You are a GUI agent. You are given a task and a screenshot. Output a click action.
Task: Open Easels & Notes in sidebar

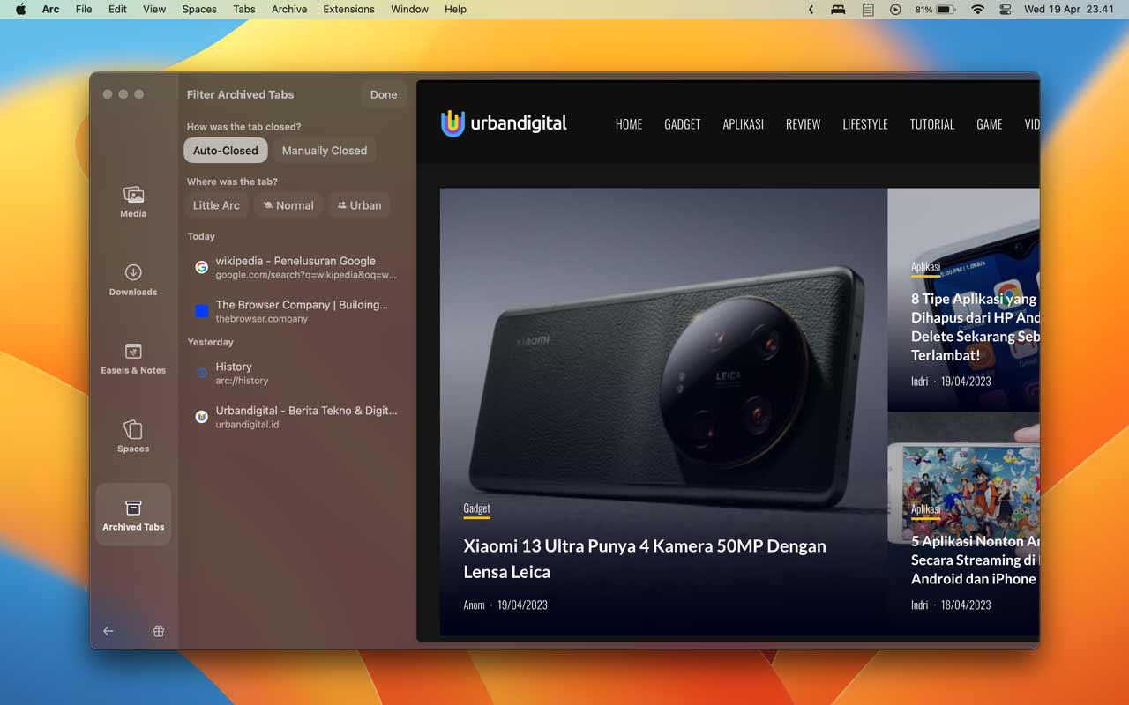pos(133,352)
